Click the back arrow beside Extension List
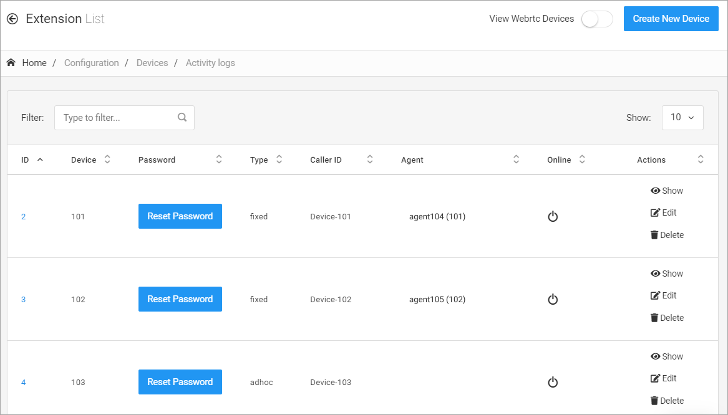This screenshot has height=415, width=728. 12,19
